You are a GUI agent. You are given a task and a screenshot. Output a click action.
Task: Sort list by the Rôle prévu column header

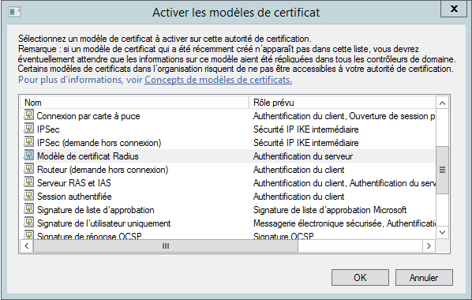point(343,103)
